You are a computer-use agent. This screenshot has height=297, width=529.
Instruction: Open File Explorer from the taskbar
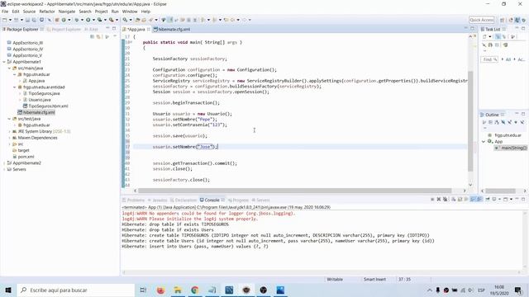click(178, 290)
